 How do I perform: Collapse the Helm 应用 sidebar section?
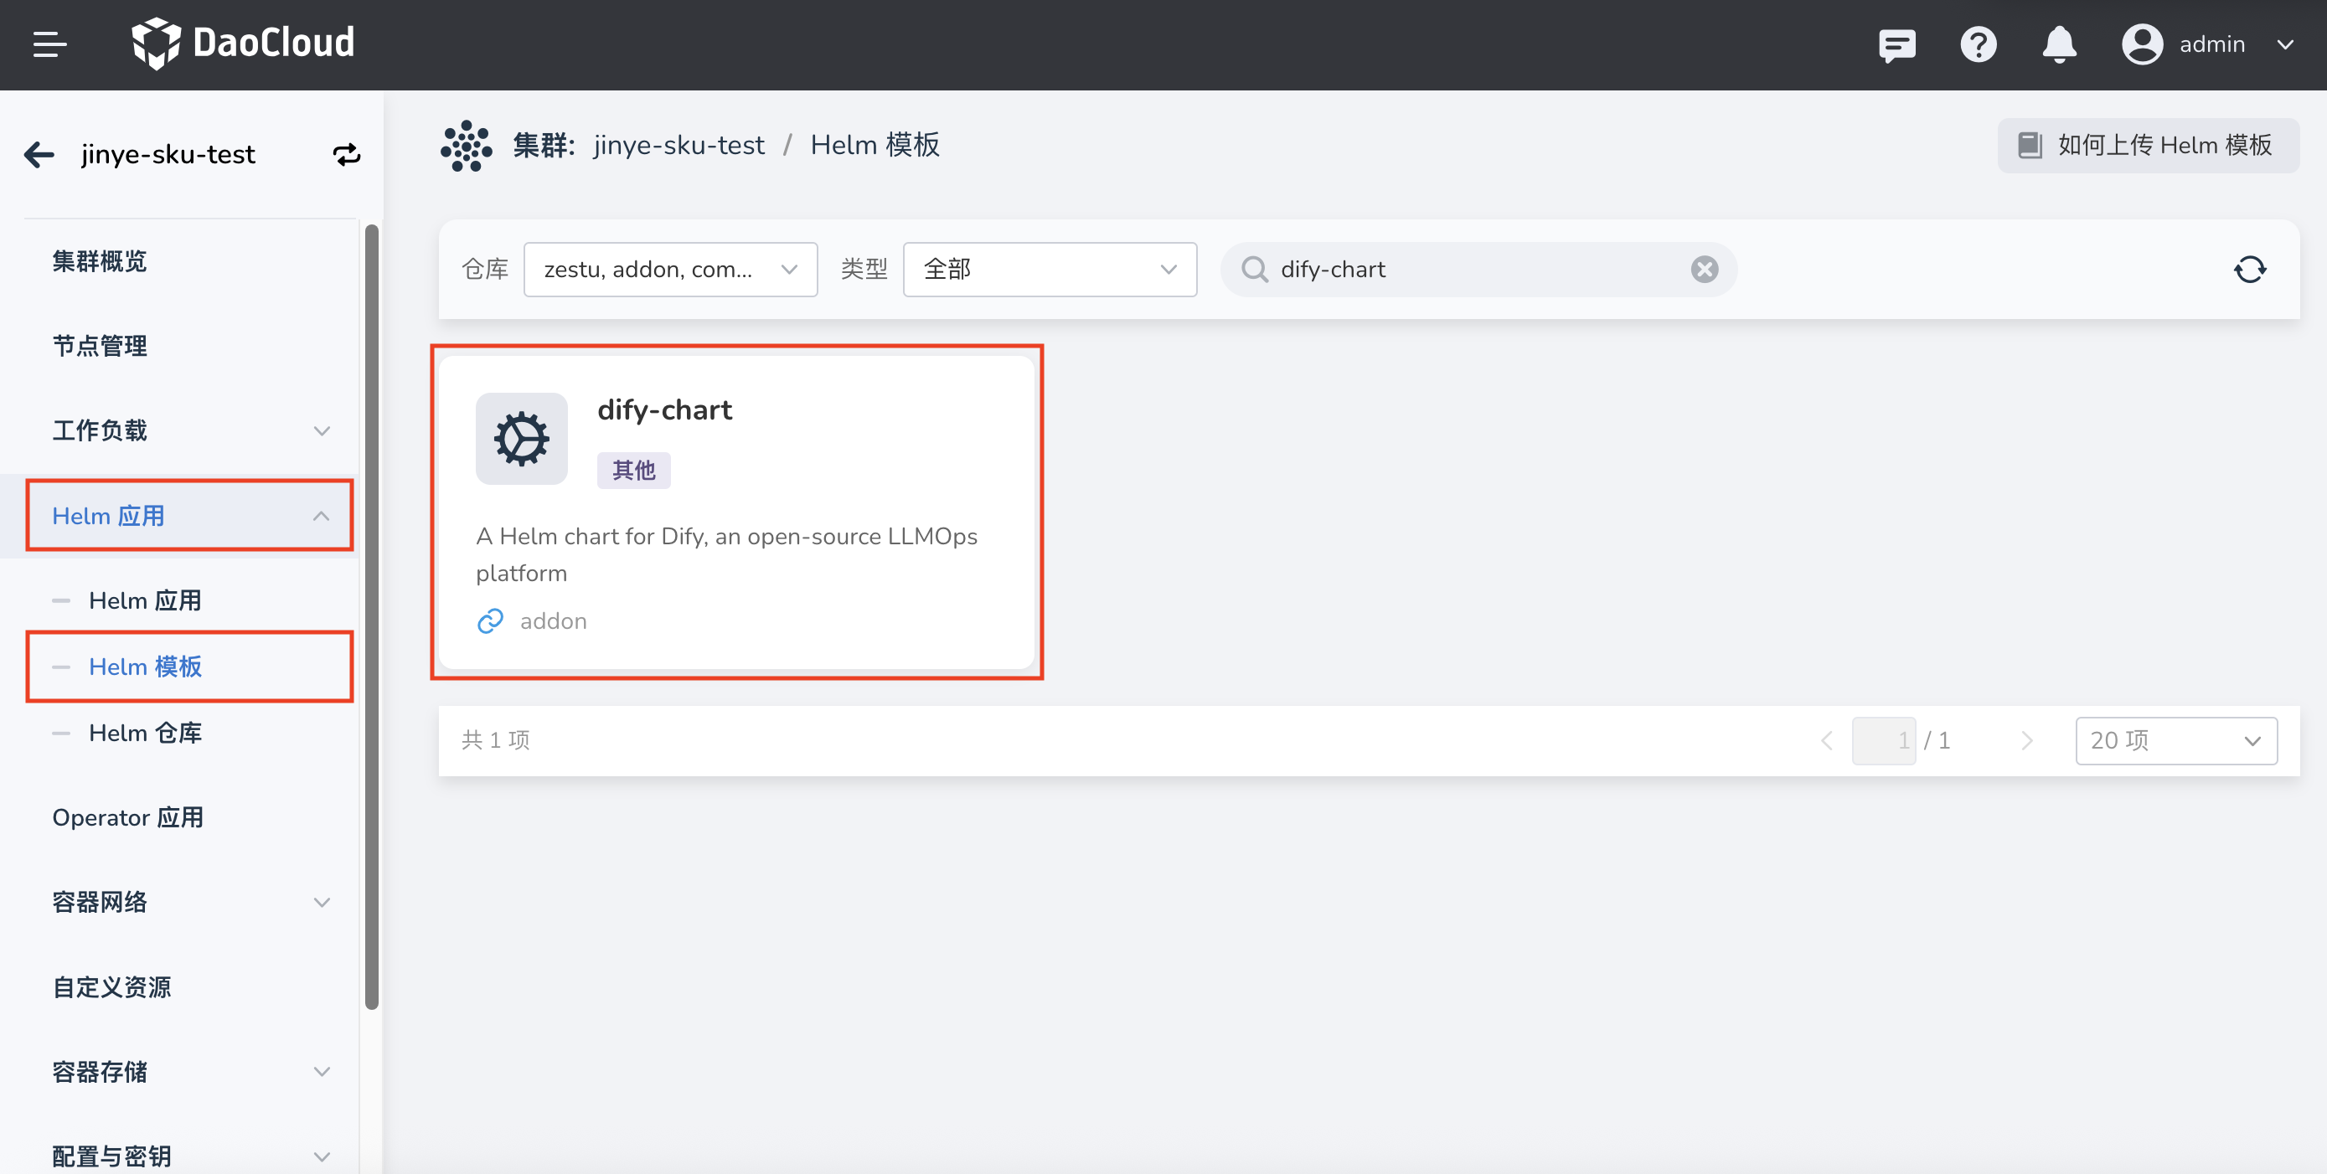tap(321, 516)
